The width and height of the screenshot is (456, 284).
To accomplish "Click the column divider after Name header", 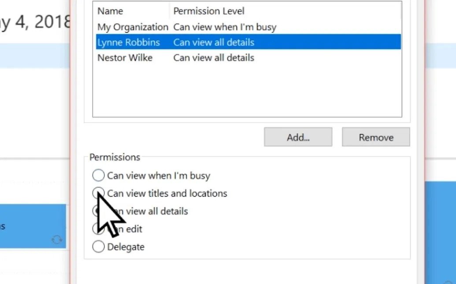I will point(170,11).
